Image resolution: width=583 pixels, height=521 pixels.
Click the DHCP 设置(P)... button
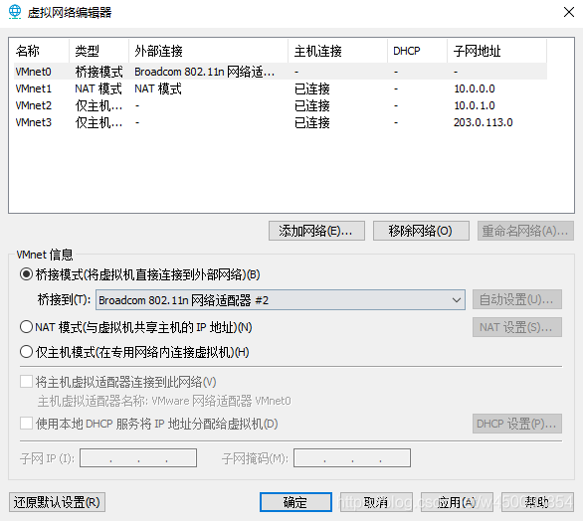[516, 424]
